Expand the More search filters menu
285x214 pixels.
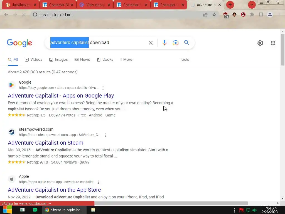coord(126,60)
